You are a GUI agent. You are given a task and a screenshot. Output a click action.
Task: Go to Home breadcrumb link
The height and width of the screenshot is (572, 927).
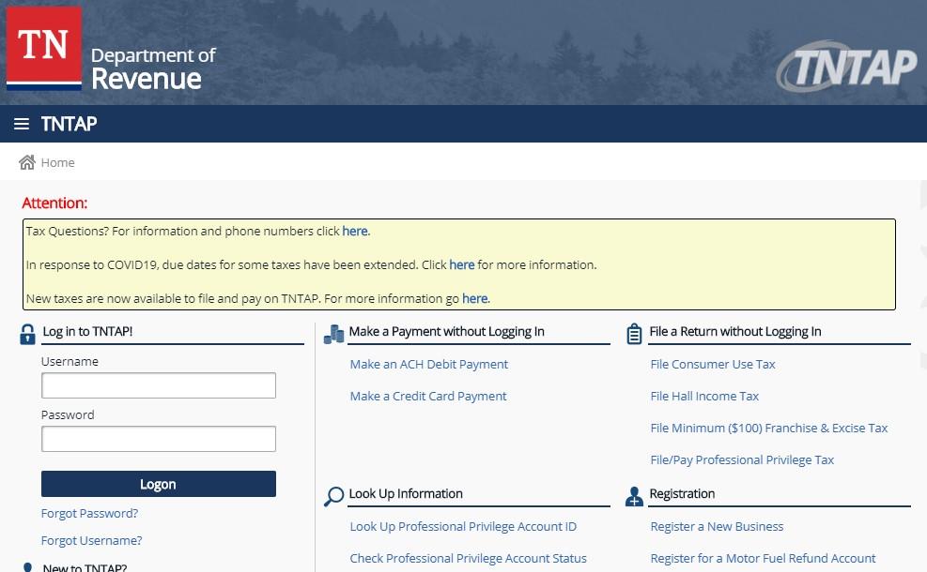[57, 162]
